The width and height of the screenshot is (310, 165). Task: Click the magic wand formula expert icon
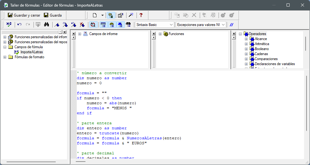131,15
